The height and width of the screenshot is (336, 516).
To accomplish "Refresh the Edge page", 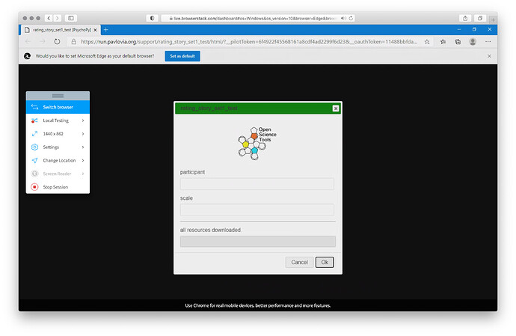I will (57, 42).
